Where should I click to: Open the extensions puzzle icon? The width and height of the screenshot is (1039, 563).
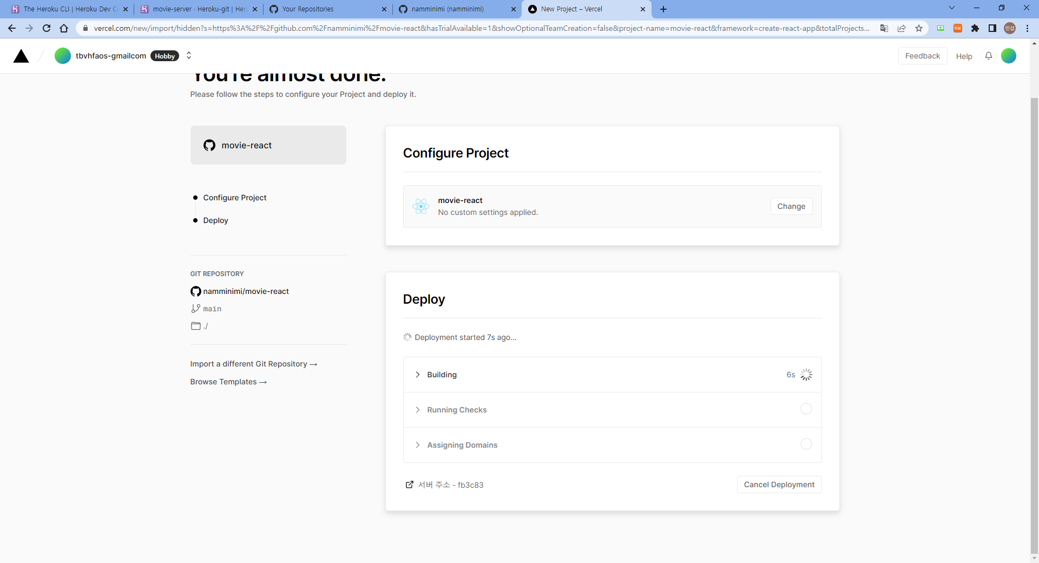pyautogui.click(x=975, y=28)
